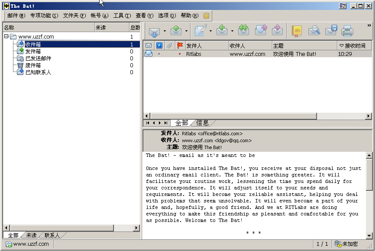
Task: Select the Ritlabs welcome message row
Action: pos(258,54)
